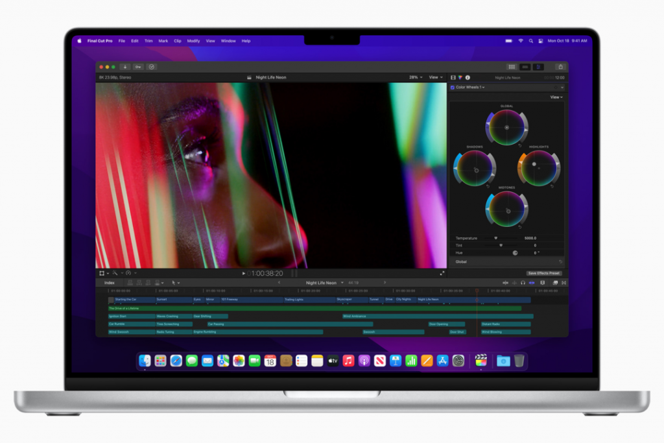Image resolution: width=664 pixels, height=443 pixels.
Task: Open the viewer 28% zoom dropdown
Action: (416, 77)
